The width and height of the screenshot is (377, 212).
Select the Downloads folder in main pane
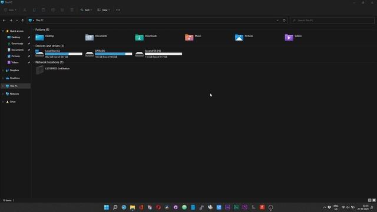click(139, 38)
